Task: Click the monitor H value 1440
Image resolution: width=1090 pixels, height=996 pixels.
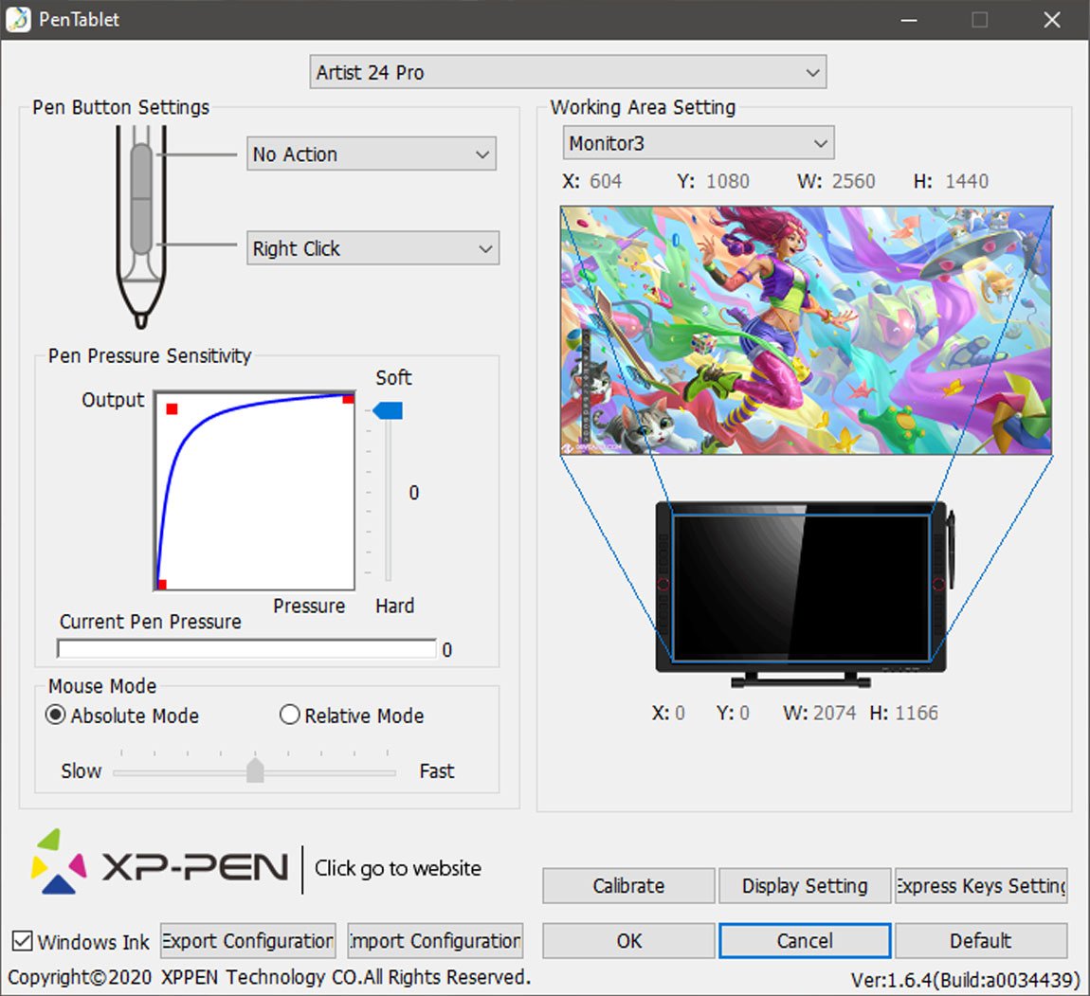Action: click(966, 181)
